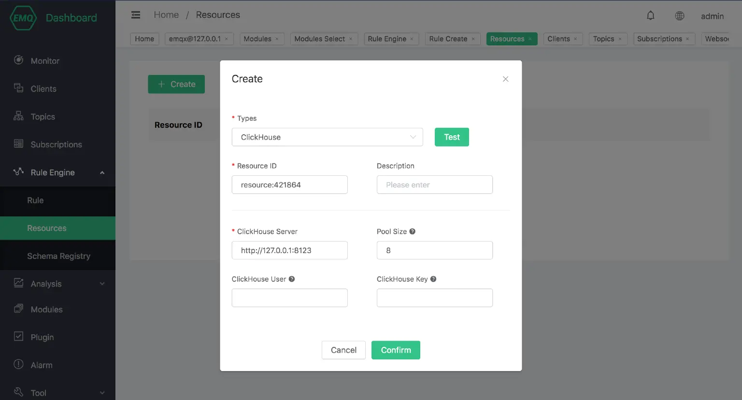Switch to the Rule Create tab

(x=448, y=39)
